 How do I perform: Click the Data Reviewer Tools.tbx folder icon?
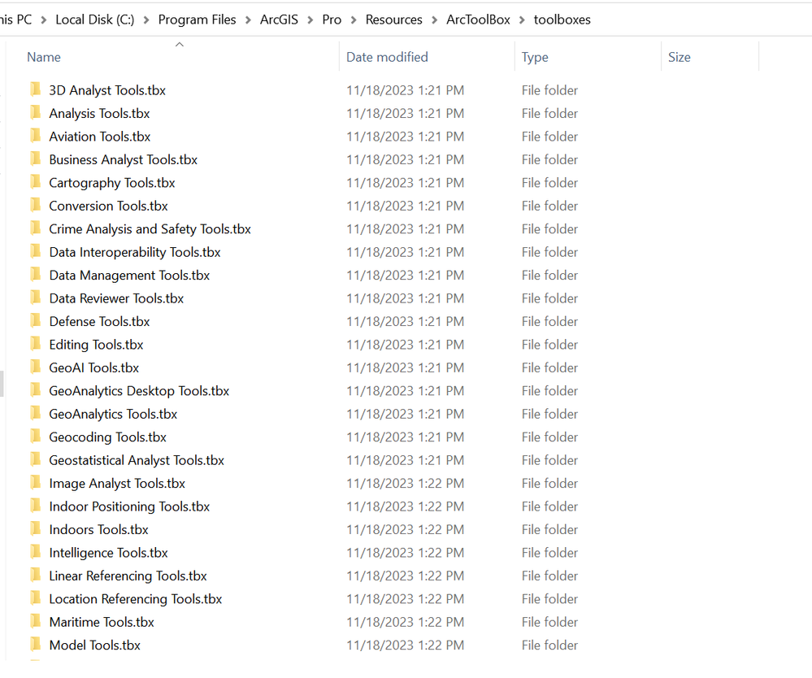pyautogui.click(x=35, y=298)
